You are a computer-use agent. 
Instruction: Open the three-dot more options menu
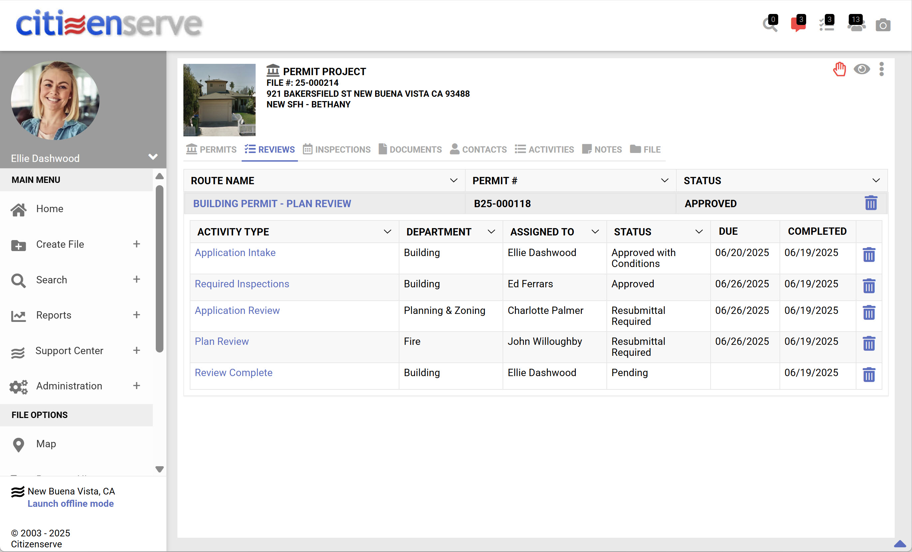[x=881, y=69]
